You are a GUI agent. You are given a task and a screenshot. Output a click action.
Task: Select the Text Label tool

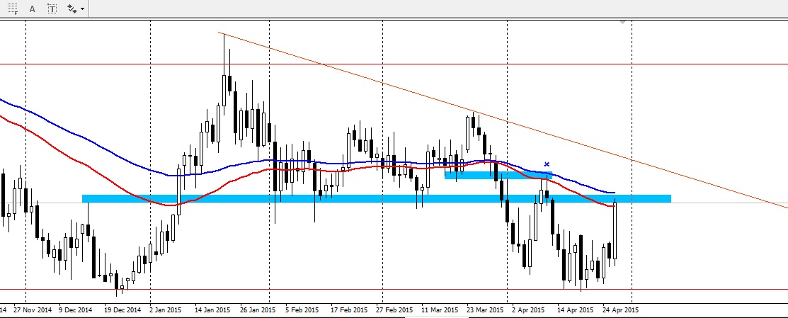pyautogui.click(x=52, y=8)
